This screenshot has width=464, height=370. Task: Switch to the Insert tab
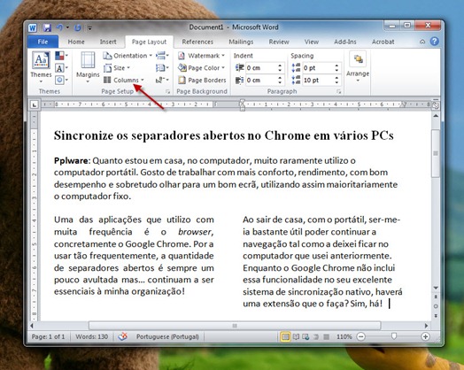coord(108,42)
